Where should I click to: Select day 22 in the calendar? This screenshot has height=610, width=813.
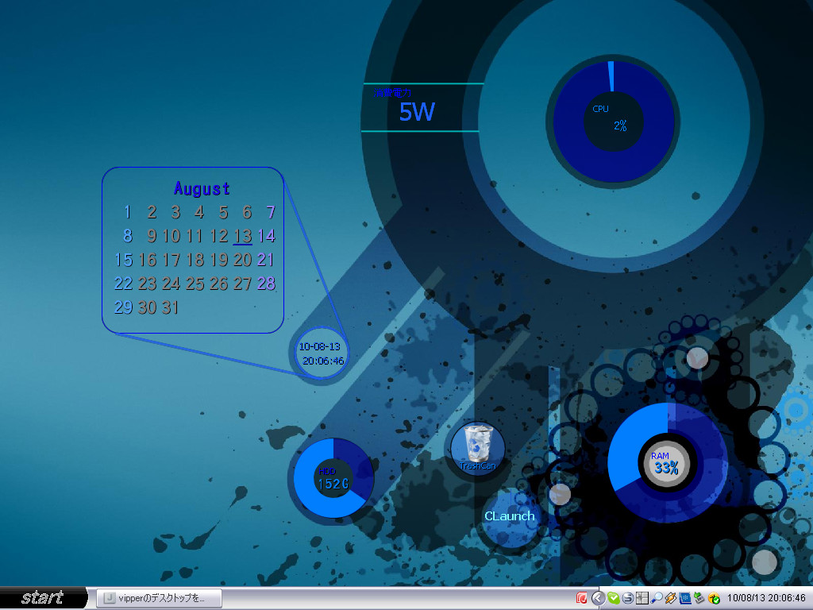point(123,284)
